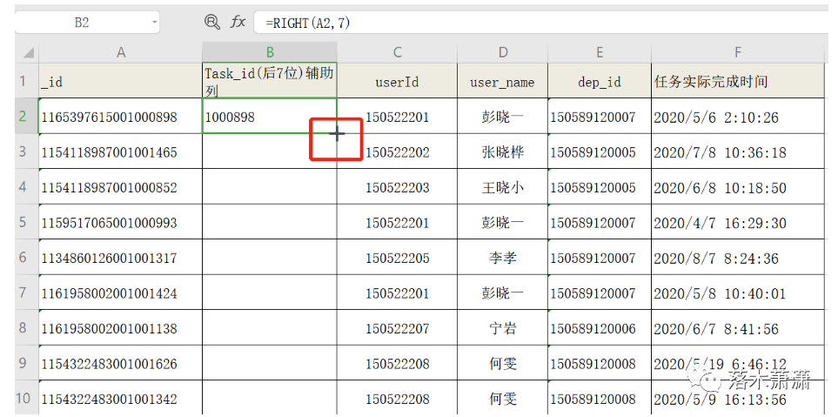Click userId cell 150522203
Image resolution: width=838 pixels, height=417 pixels.
[397, 187]
